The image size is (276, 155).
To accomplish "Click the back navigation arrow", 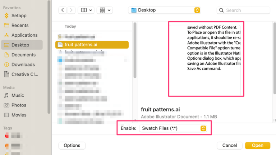I will [63, 10].
